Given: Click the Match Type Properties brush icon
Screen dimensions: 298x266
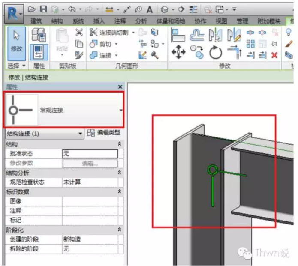Looking at the screenshot, I should tap(79, 55).
